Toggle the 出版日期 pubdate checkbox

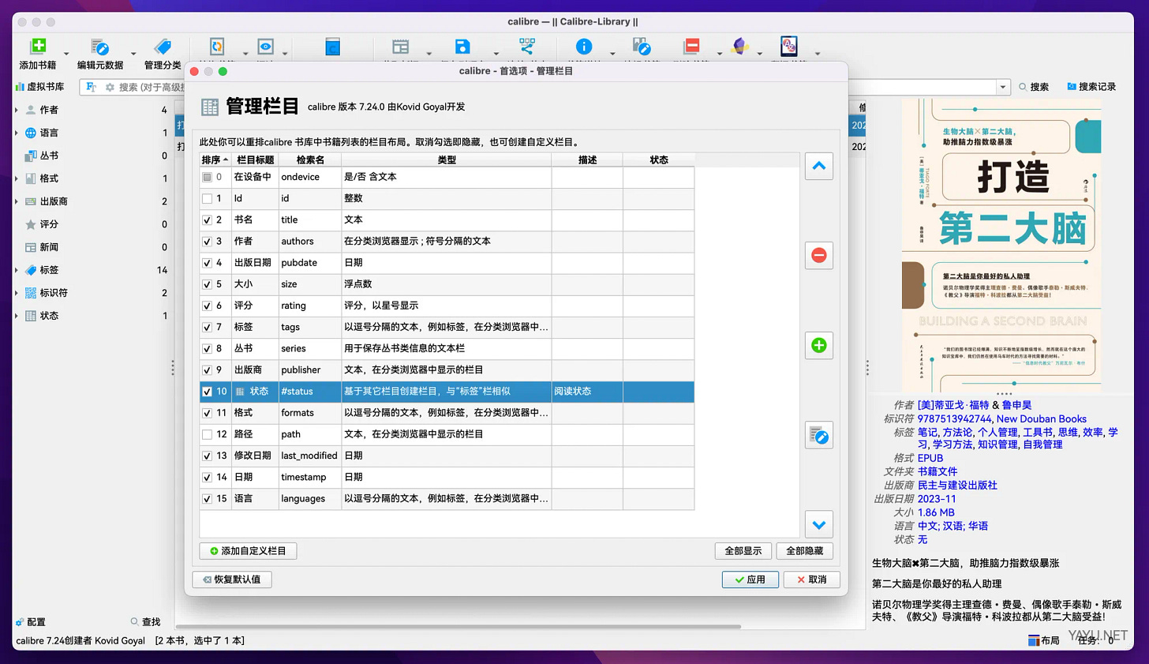(207, 263)
